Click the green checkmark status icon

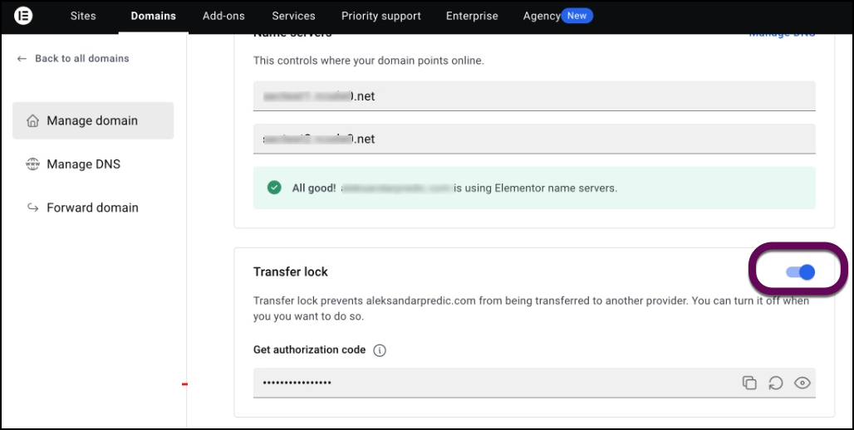pyautogui.click(x=274, y=188)
